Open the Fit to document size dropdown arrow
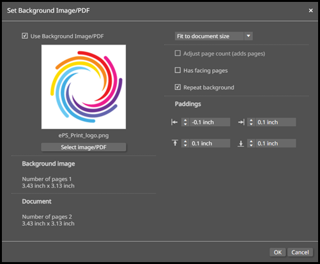The width and height of the screenshot is (320, 264). click(x=248, y=36)
